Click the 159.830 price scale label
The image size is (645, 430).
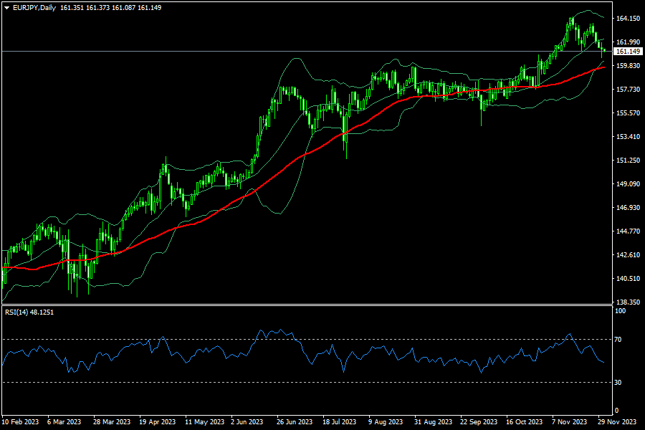pyautogui.click(x=628, y=66)
